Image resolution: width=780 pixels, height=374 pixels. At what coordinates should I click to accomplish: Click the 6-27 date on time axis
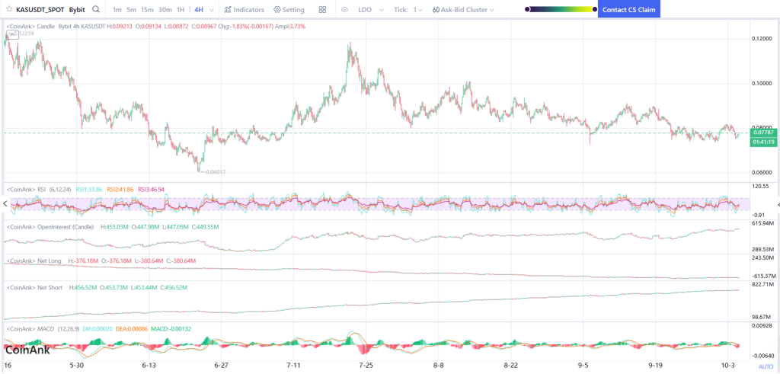[x=222, y=365]
